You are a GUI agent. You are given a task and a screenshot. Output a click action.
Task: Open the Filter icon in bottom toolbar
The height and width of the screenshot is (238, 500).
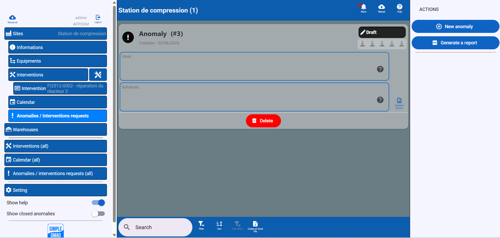(201, 225)
